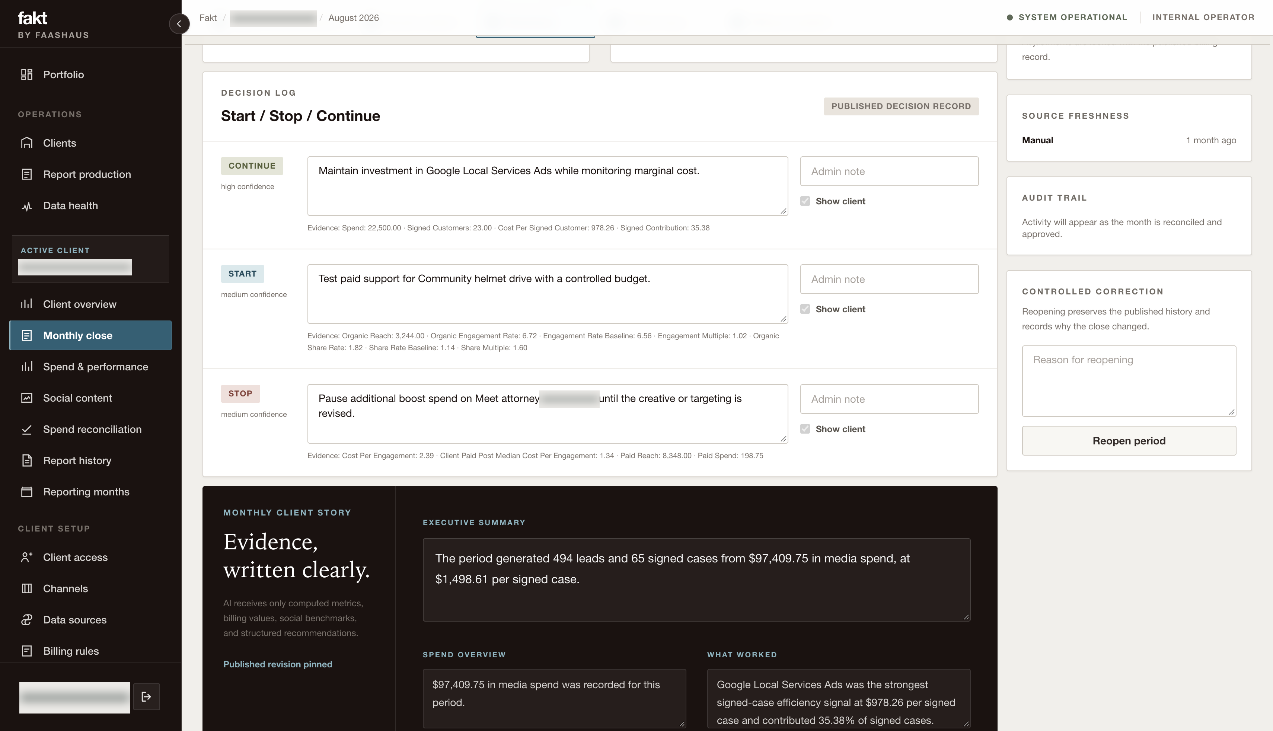
Task: Click the Google Local Services Ads decision text
Action: point(547,186)
